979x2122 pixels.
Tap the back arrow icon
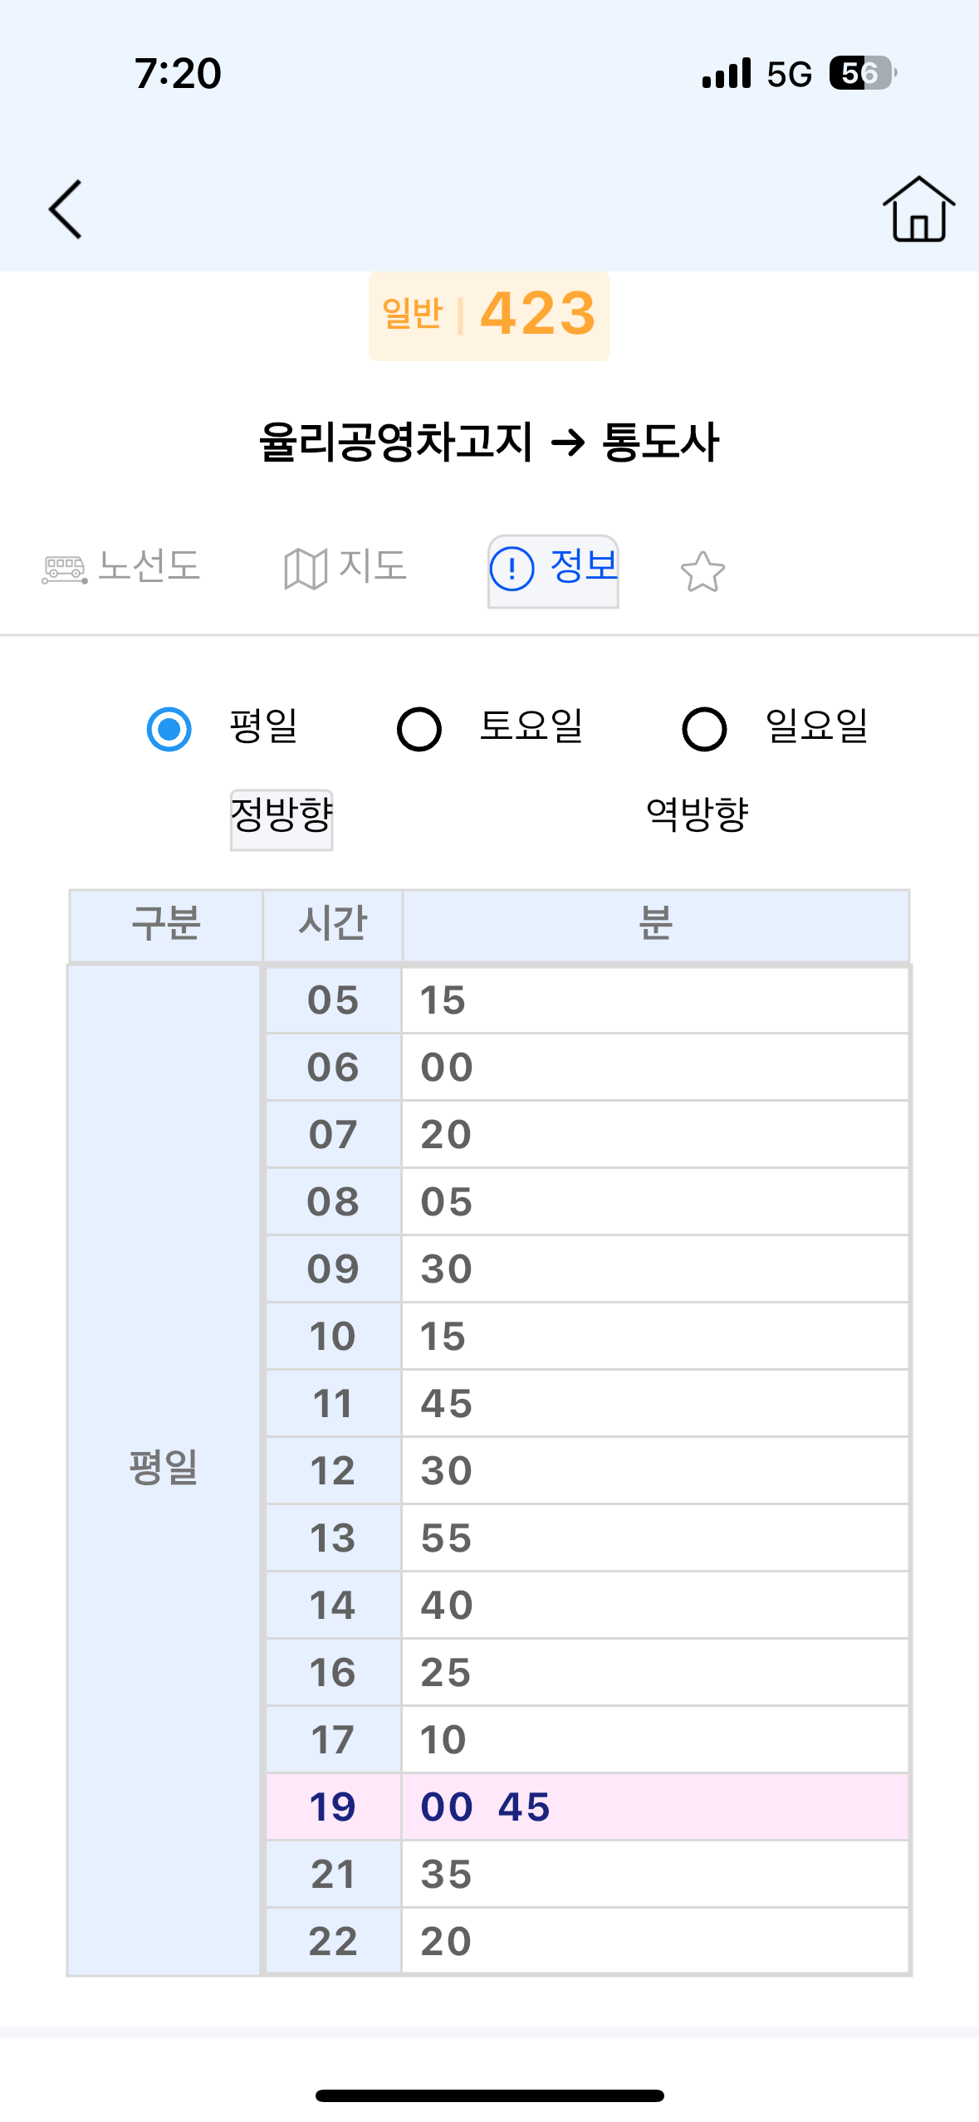click(66, 209)
